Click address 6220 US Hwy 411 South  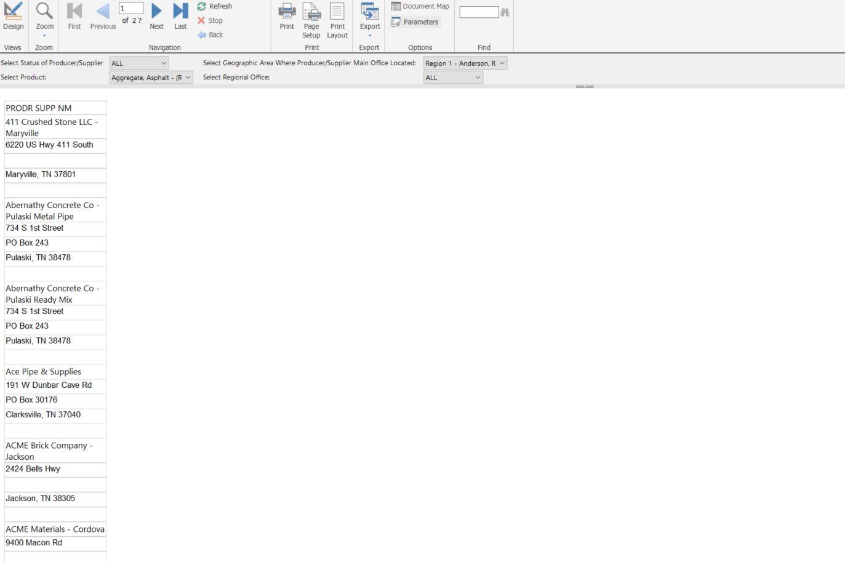[x=55, y=145]
